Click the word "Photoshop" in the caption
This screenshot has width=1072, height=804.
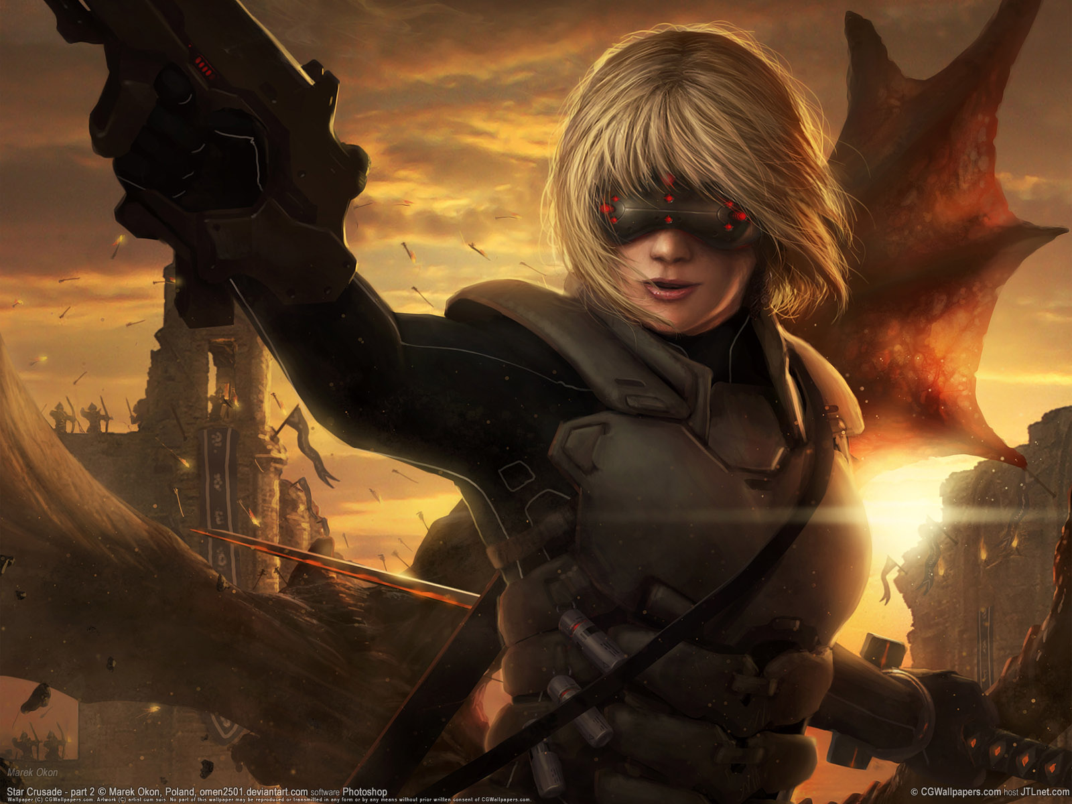pos(364,792)
